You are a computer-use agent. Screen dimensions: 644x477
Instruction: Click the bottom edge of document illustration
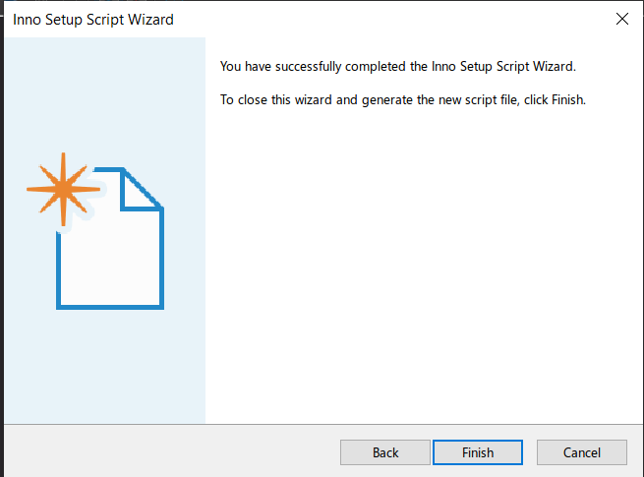point(110,307)
